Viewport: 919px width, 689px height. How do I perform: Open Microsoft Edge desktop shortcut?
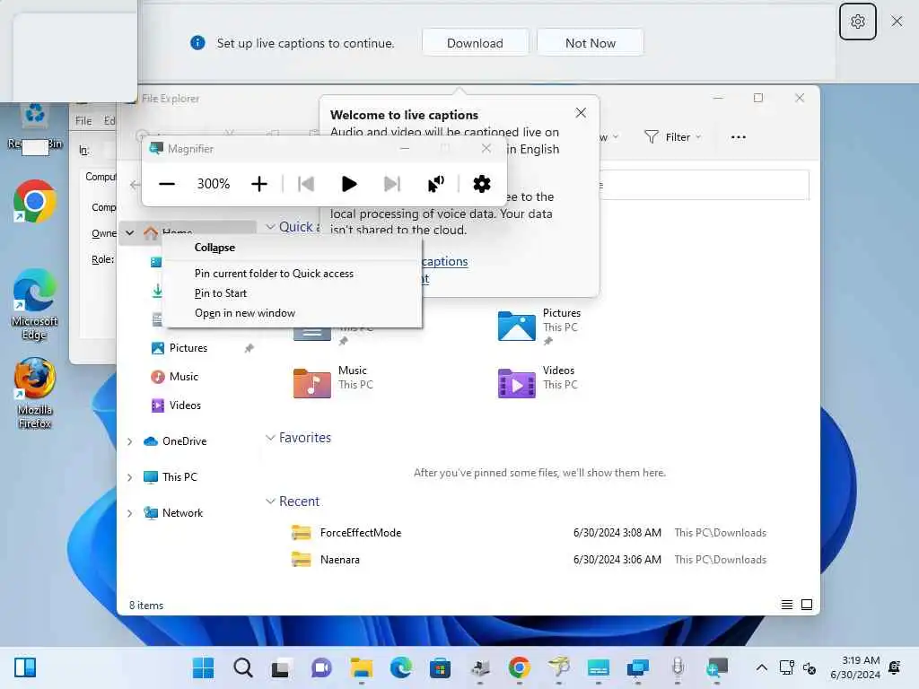[35, 305]
